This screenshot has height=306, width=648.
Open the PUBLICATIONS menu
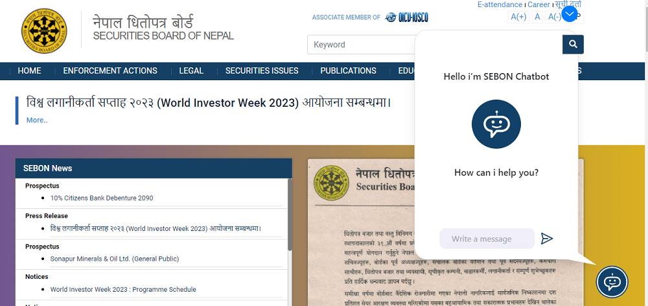[348, 71]
